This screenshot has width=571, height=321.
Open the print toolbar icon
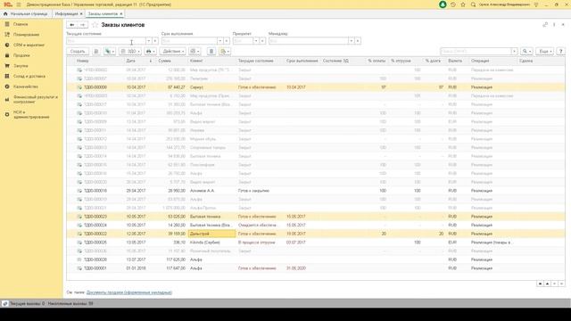coord(150,52)
